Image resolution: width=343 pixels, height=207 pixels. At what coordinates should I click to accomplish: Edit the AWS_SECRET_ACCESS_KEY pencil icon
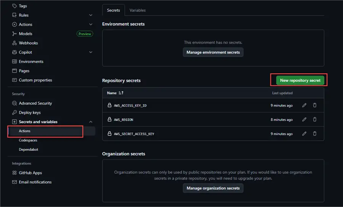(304, 134)
